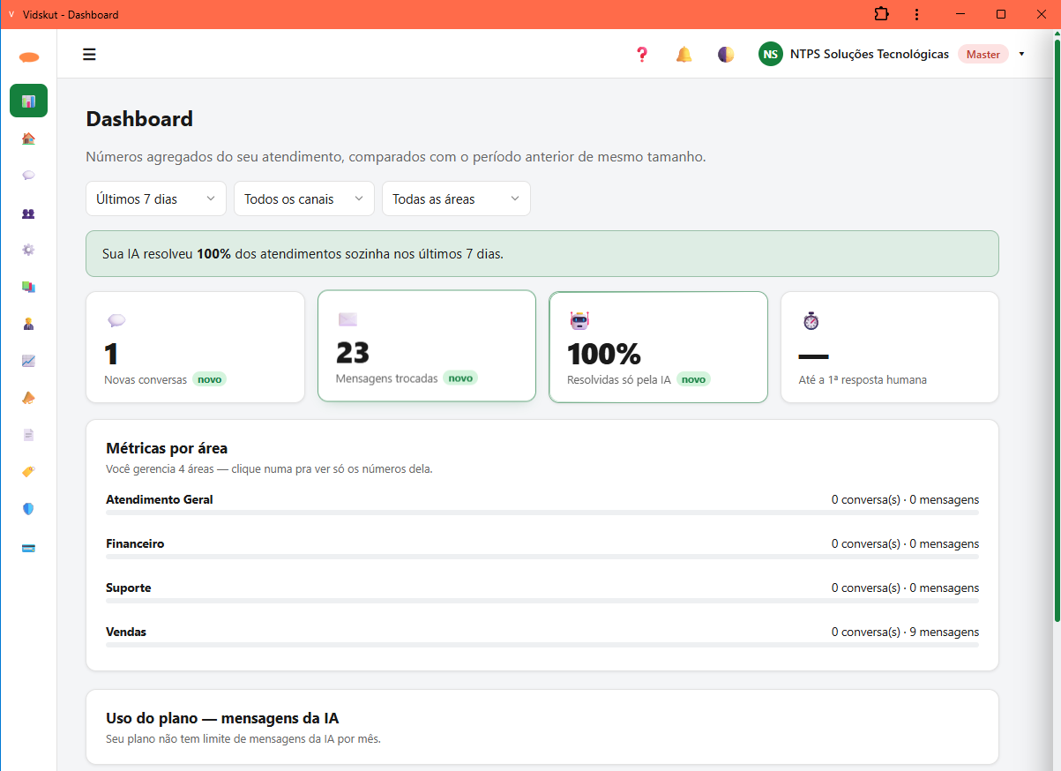Open the gear settings sidebar icon
This screenshot has width=1061, height=771.
click(x=28, y=250)
